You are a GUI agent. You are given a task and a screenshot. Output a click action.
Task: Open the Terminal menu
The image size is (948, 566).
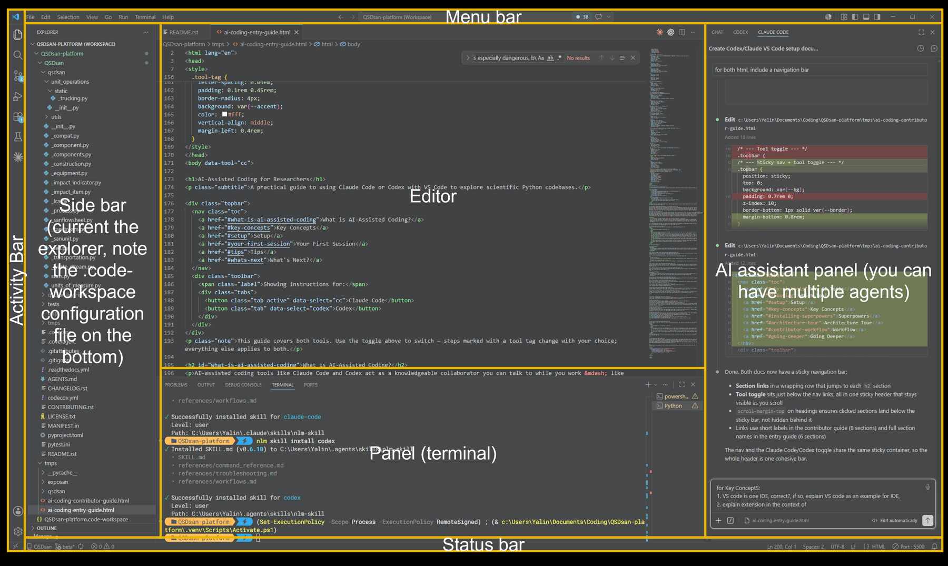(x=145, y=17)
